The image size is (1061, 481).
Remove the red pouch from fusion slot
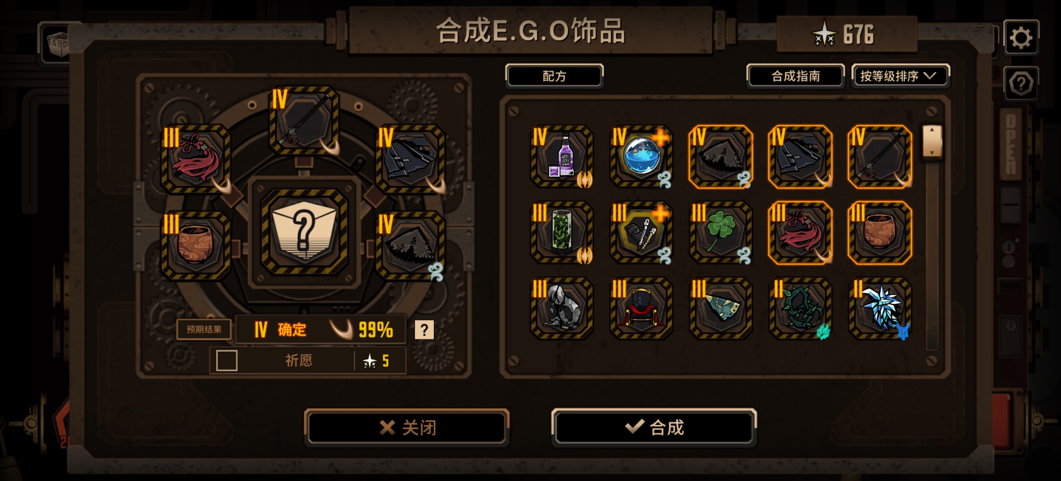[x=196, y=159]
